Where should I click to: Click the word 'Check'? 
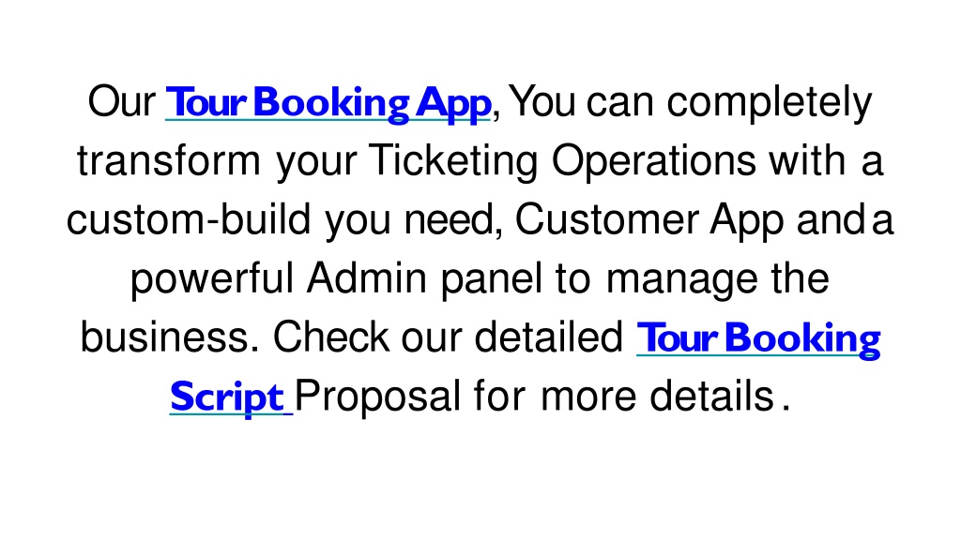330,337
